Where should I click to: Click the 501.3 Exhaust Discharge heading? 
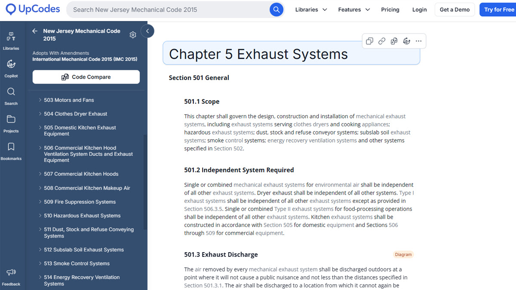(x=221, y=255)
